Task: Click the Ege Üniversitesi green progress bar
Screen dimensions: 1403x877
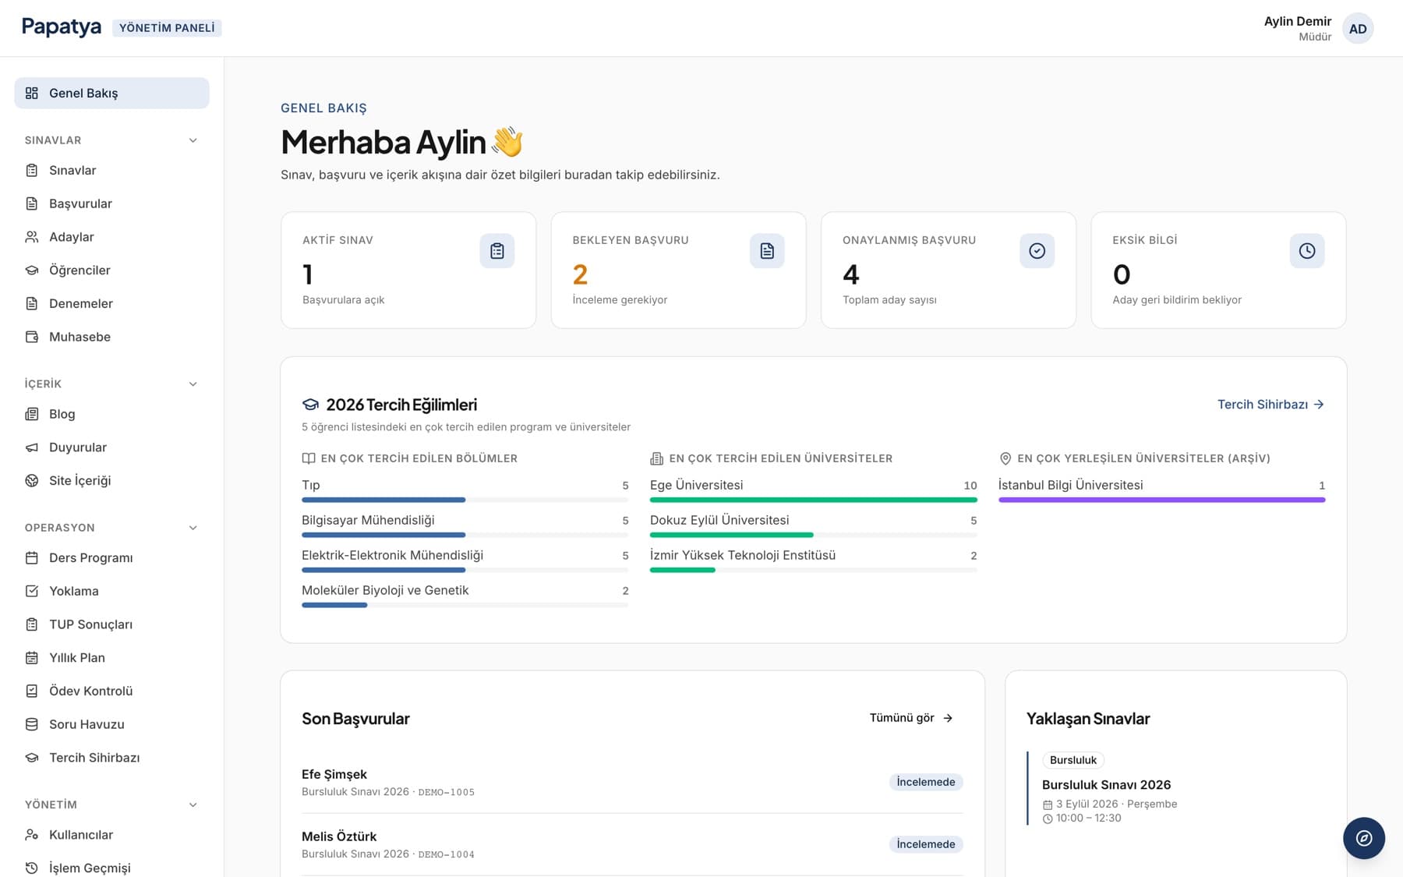Action: pos(813,500)
